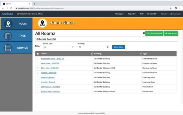Viewport: 183px width, 115px height.
Task: Click Conference Room type in Anderson Cooper row
Action: click(x=150, y=59)
